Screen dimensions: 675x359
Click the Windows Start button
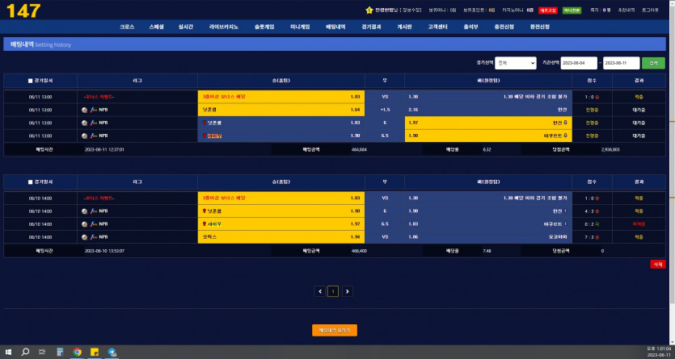pyautogui.click(x=8, y=353)
